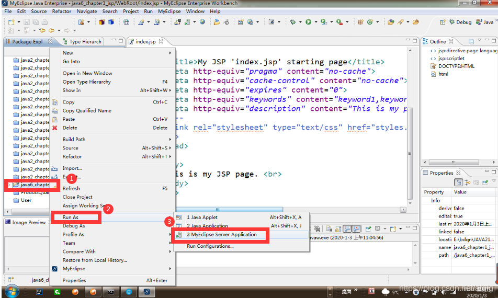
Task: Select MyEclipse Server Application
Action: 221,235
